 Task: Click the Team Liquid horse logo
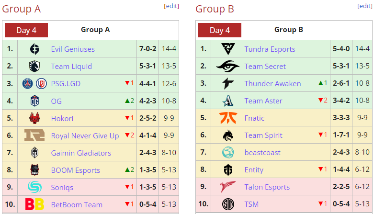(34, 67)
